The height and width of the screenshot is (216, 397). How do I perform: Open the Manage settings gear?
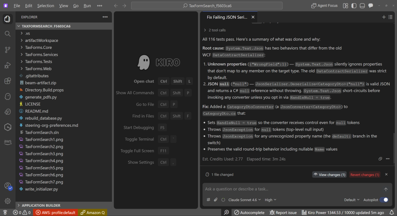coord(7,201)
